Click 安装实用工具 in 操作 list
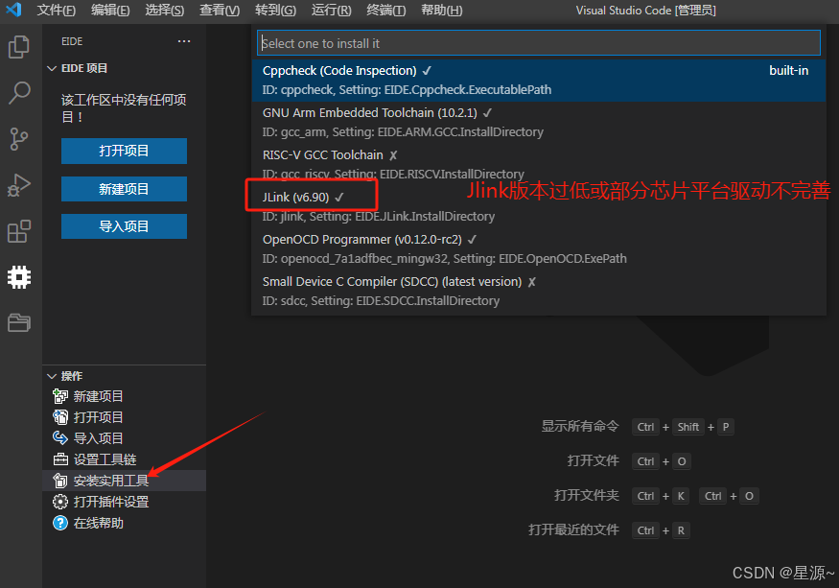The image size is (839, 588). pyautogui.click(x=111, y=481)
